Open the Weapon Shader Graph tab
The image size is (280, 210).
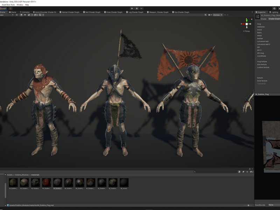pos(158,12)
